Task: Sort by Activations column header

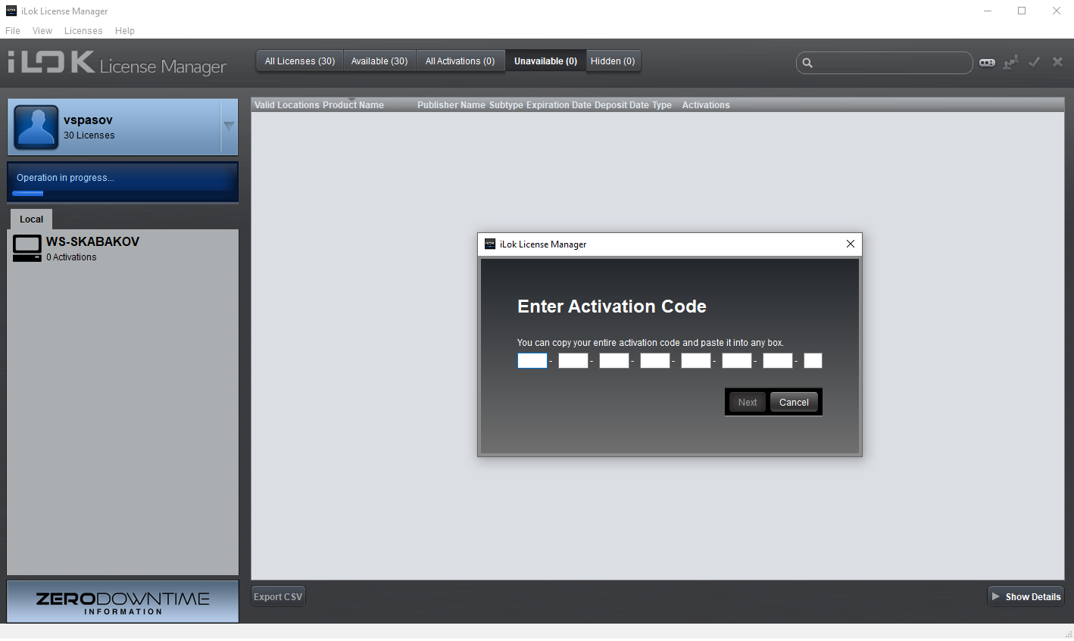Action: (x=706, y=105)
